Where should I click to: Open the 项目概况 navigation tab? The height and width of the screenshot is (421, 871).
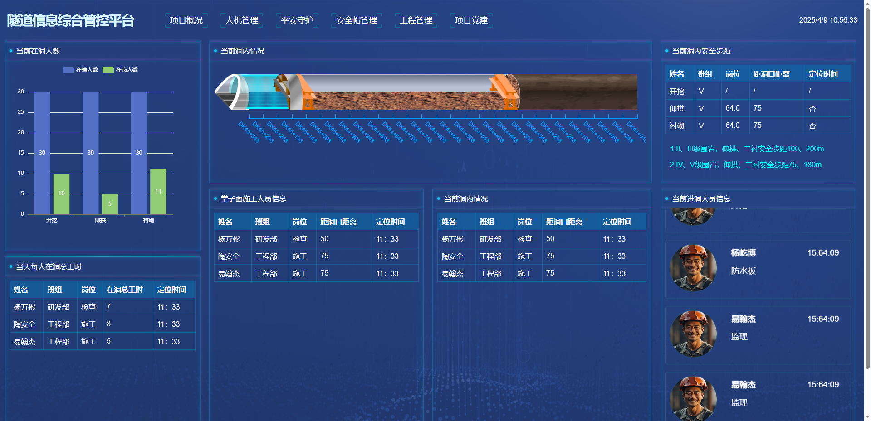[186, 20]
